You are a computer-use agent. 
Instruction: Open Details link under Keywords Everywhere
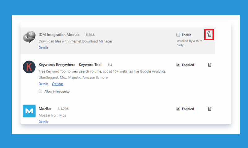click(x=43, y=84)
